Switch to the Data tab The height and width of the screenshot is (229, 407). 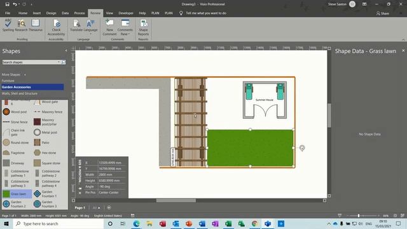(65, 13)
